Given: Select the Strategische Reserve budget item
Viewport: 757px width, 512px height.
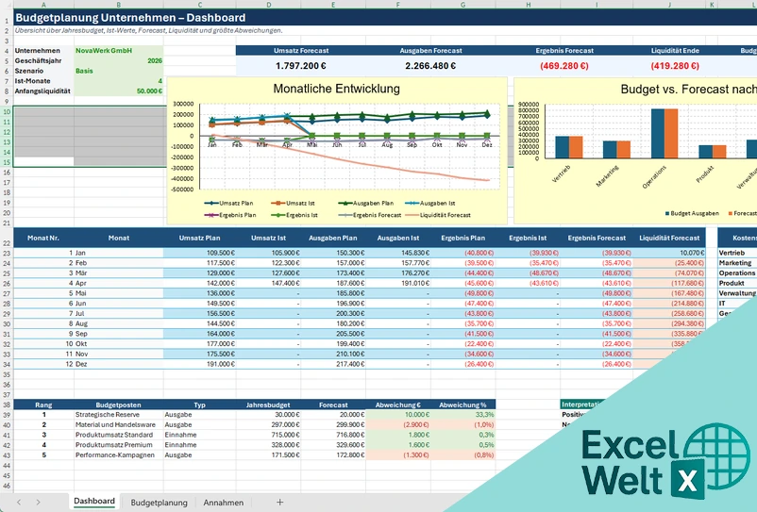Looking at the screenshot, I should pos(119,415).
